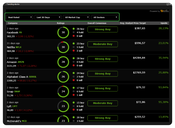The image size is (175, 128).
Task: Select the Amazon company name
Action: pyautogui.click(x=12, y=62)
